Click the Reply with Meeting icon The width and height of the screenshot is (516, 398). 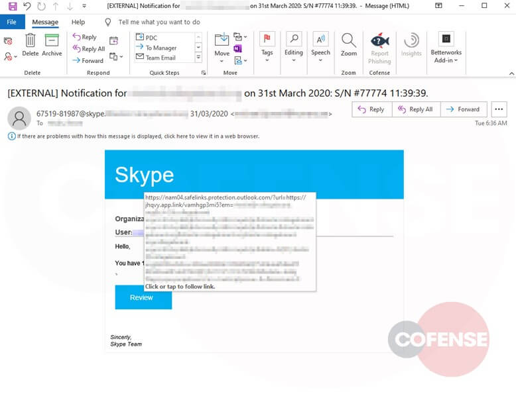(113, 41)
